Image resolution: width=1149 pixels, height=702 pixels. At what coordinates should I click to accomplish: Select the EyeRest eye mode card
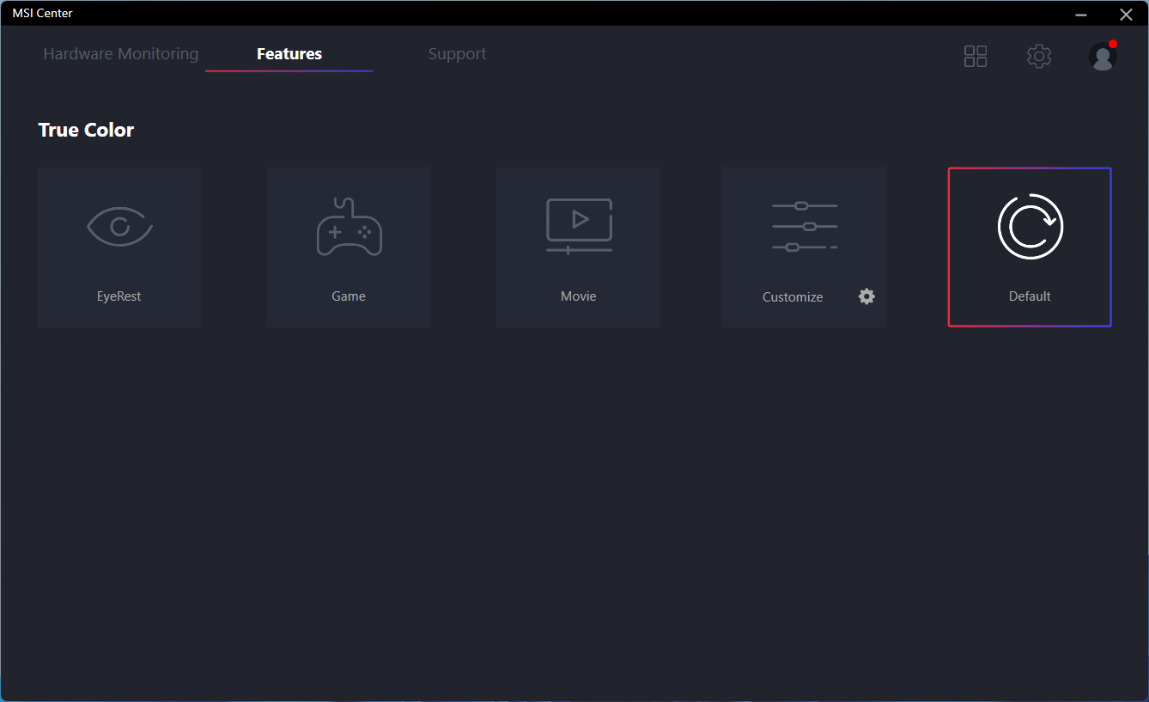click(x=119, y=247)
